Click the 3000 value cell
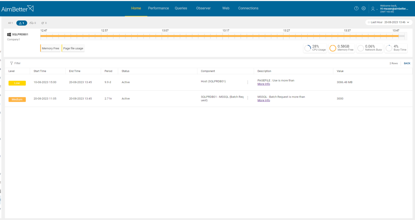This screenshot has height=220, width=415. (x=340, y=99)
